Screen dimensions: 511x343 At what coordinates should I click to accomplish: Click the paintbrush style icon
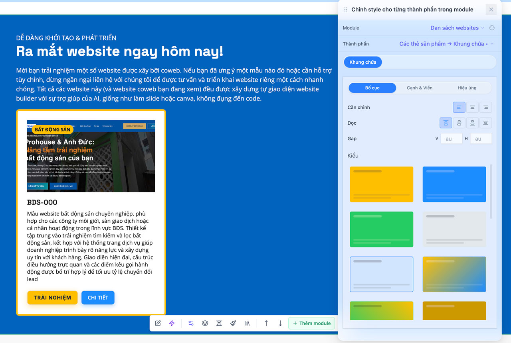[233, 323]
